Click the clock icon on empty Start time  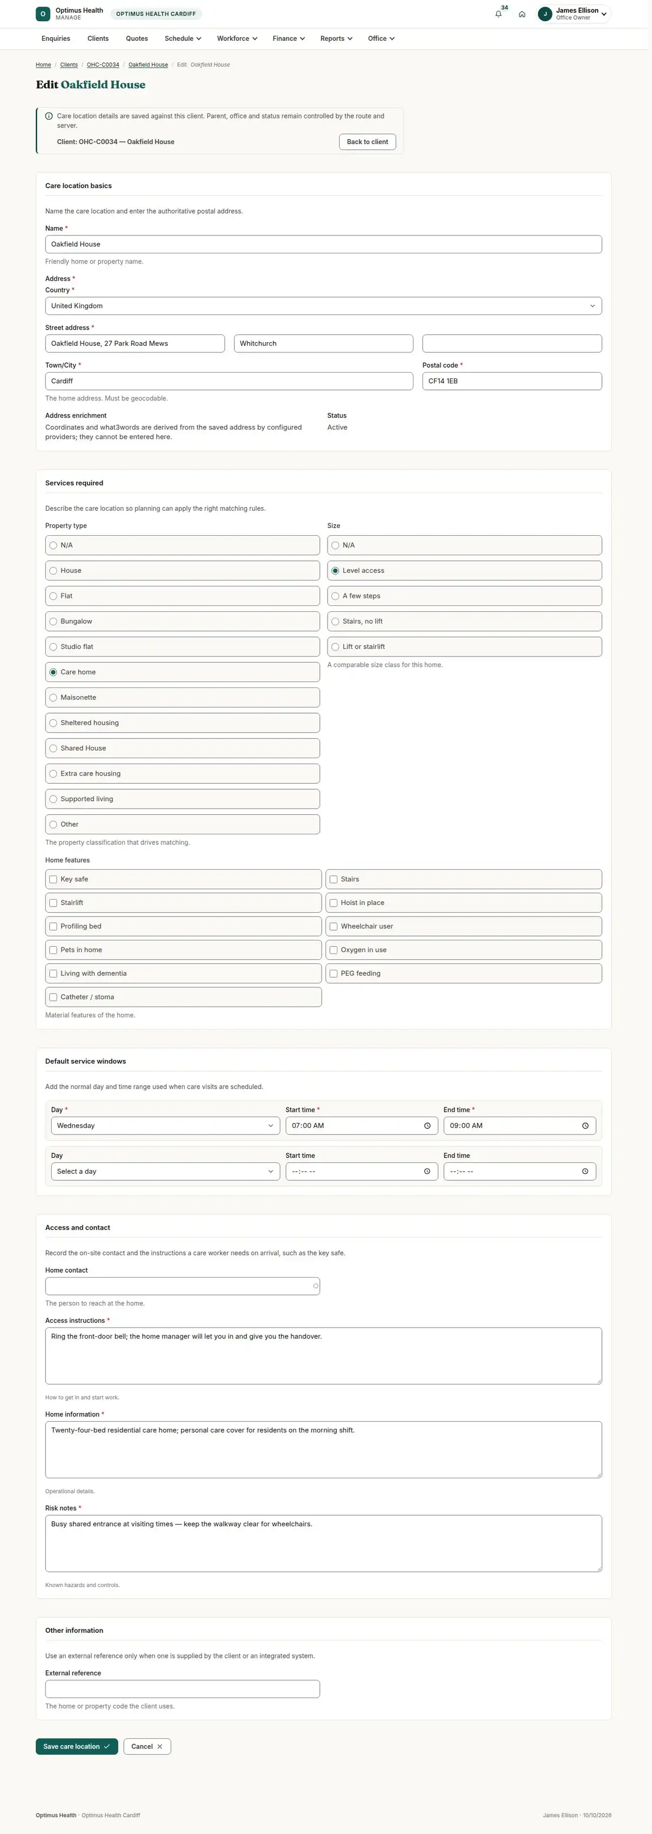click(427, 1171)
